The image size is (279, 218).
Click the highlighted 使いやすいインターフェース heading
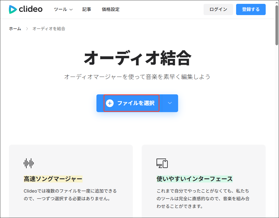[x=194, y=179]
